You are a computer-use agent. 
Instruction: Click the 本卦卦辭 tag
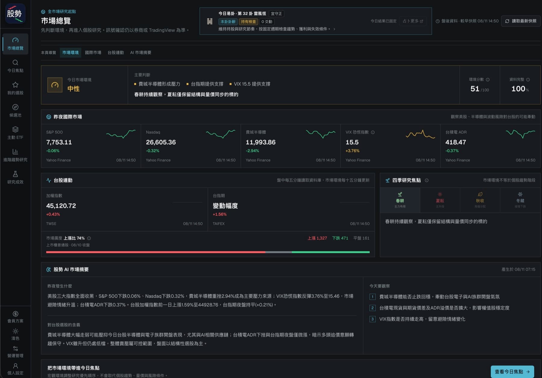(228, 22)
